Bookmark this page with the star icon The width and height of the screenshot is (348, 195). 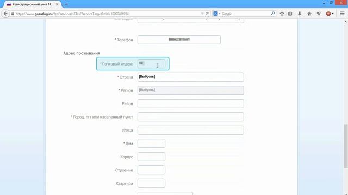pos(282,14)
